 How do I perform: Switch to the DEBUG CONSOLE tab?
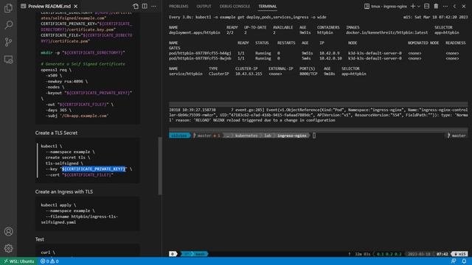[235, 6]
